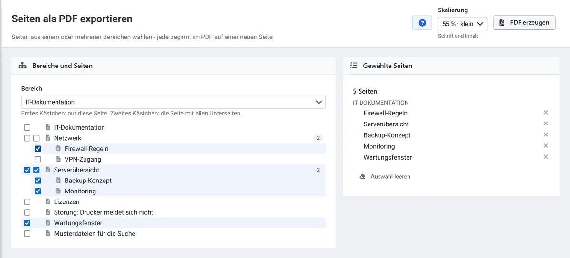Click the Schrift und Inhalt hint text

point(458,36)
